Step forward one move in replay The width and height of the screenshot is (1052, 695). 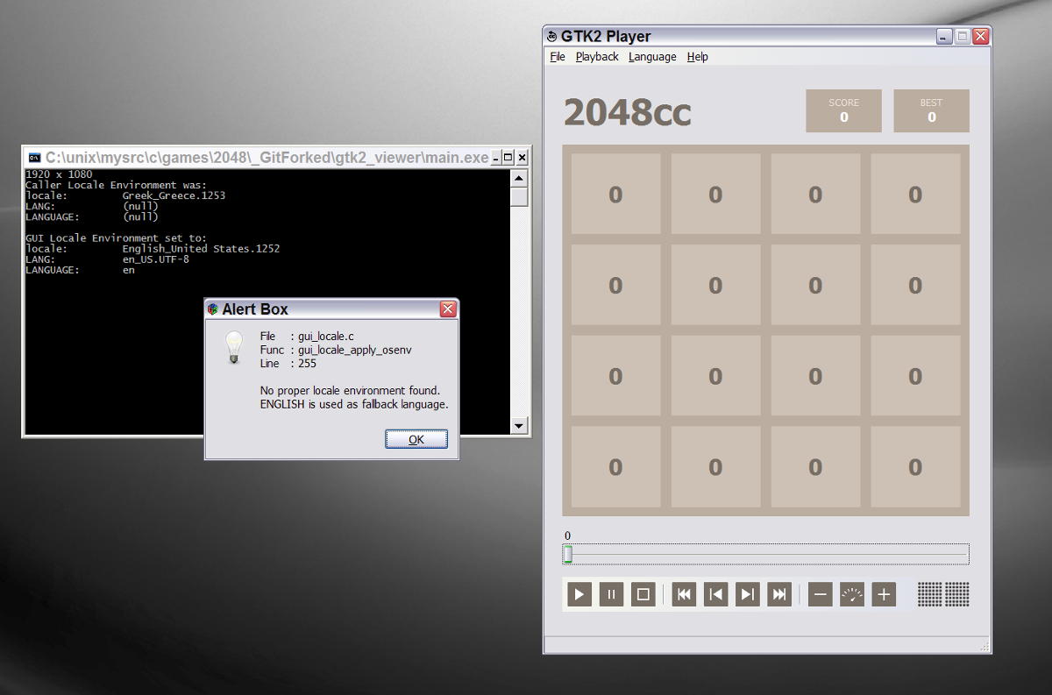(748, 594)
